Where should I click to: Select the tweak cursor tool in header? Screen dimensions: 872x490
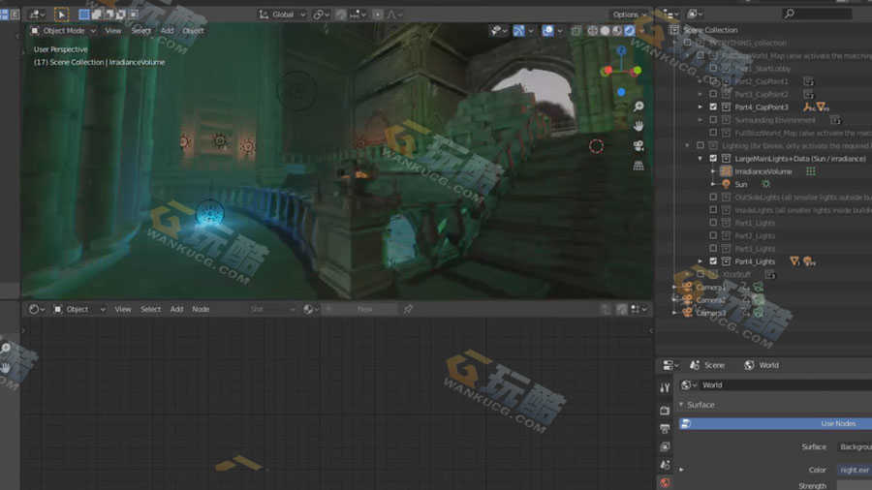click(61, 15)
